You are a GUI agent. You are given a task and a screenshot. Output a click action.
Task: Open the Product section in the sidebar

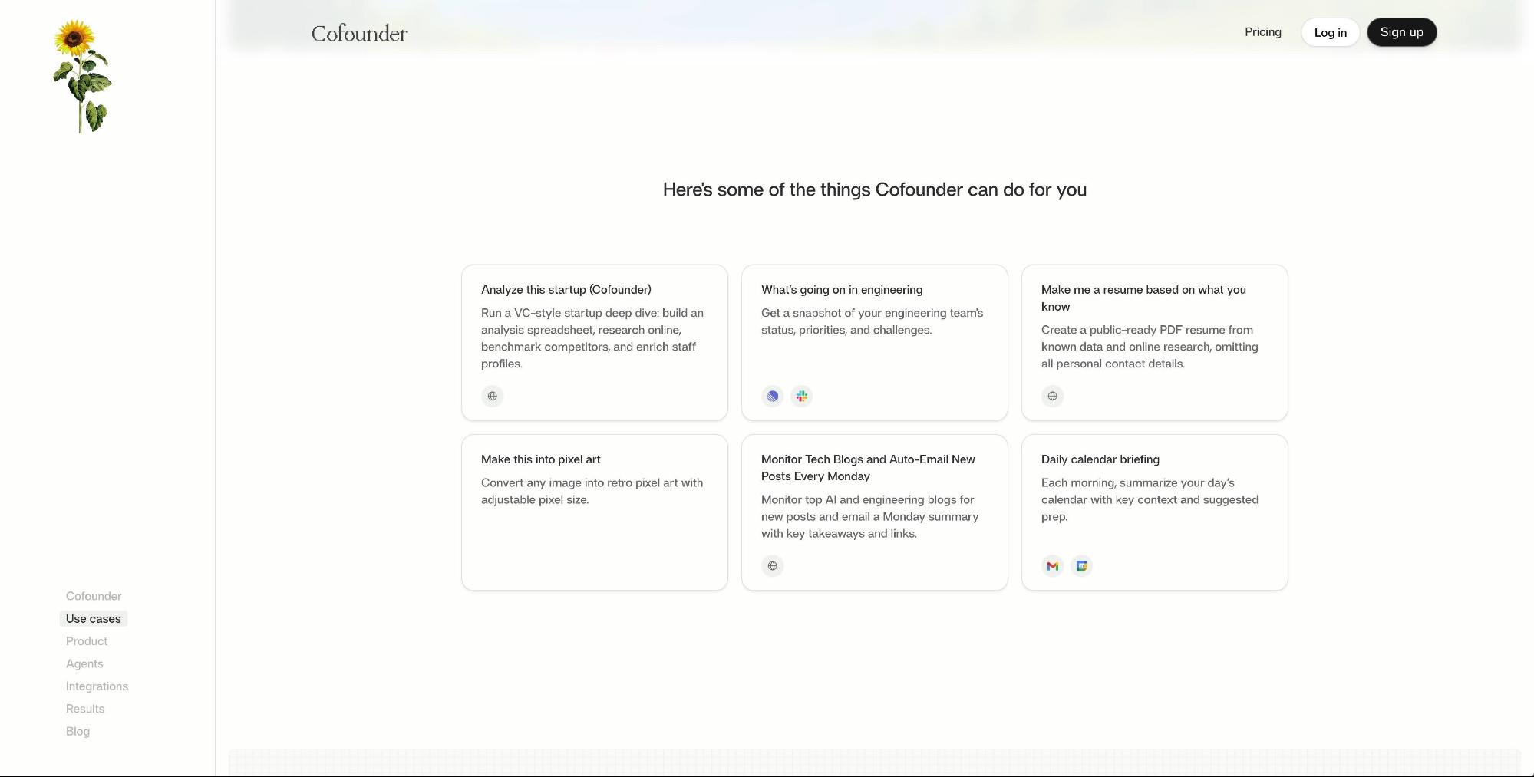86,640
